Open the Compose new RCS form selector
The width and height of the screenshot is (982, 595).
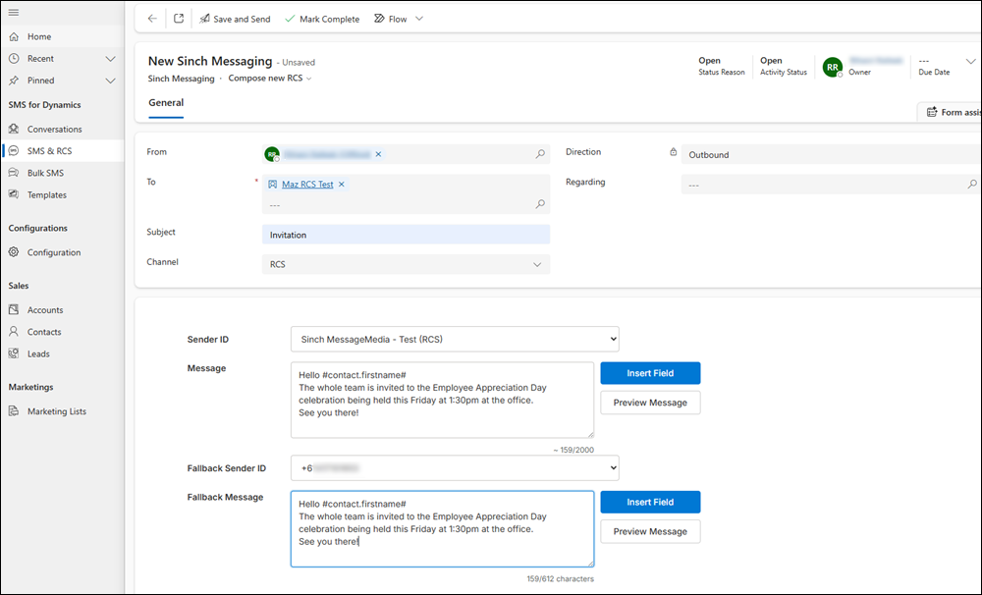(x=270, y=79)
